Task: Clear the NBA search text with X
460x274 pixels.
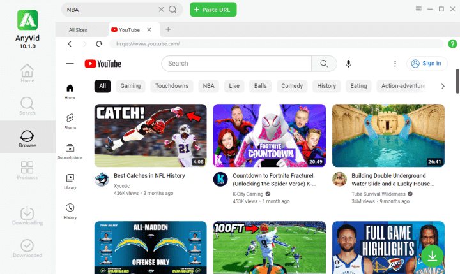Action: (161, 10)
